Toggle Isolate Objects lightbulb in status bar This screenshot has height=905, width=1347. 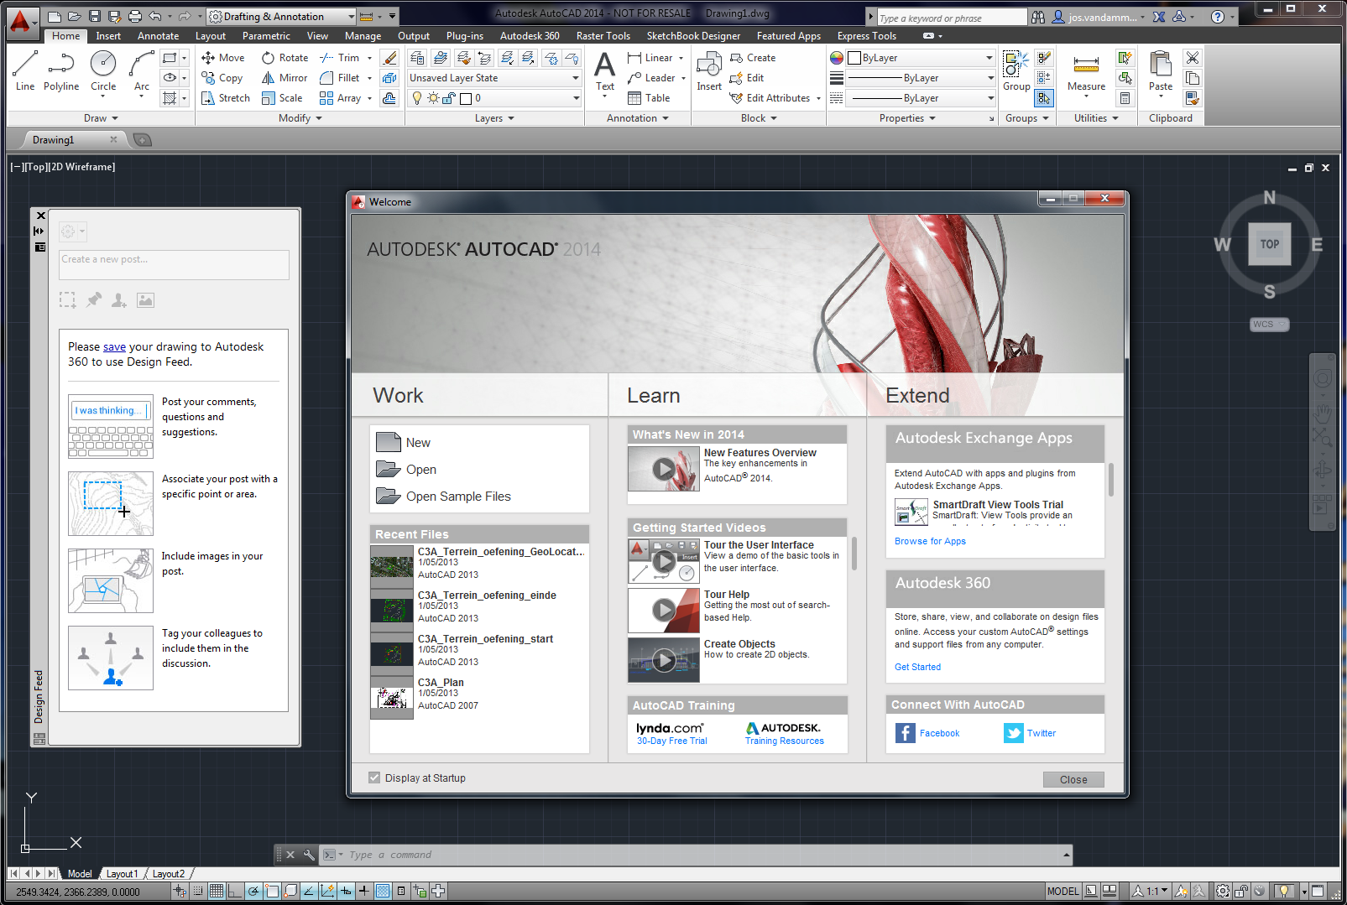pos(1282,891)
